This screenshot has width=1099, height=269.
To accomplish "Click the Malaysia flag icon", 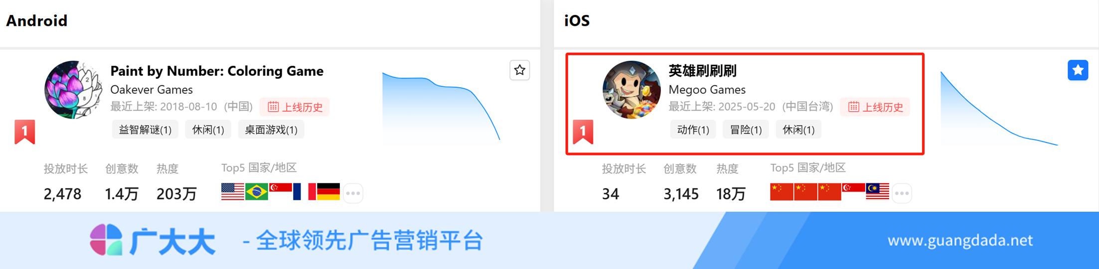I will (x=878, y=192).
